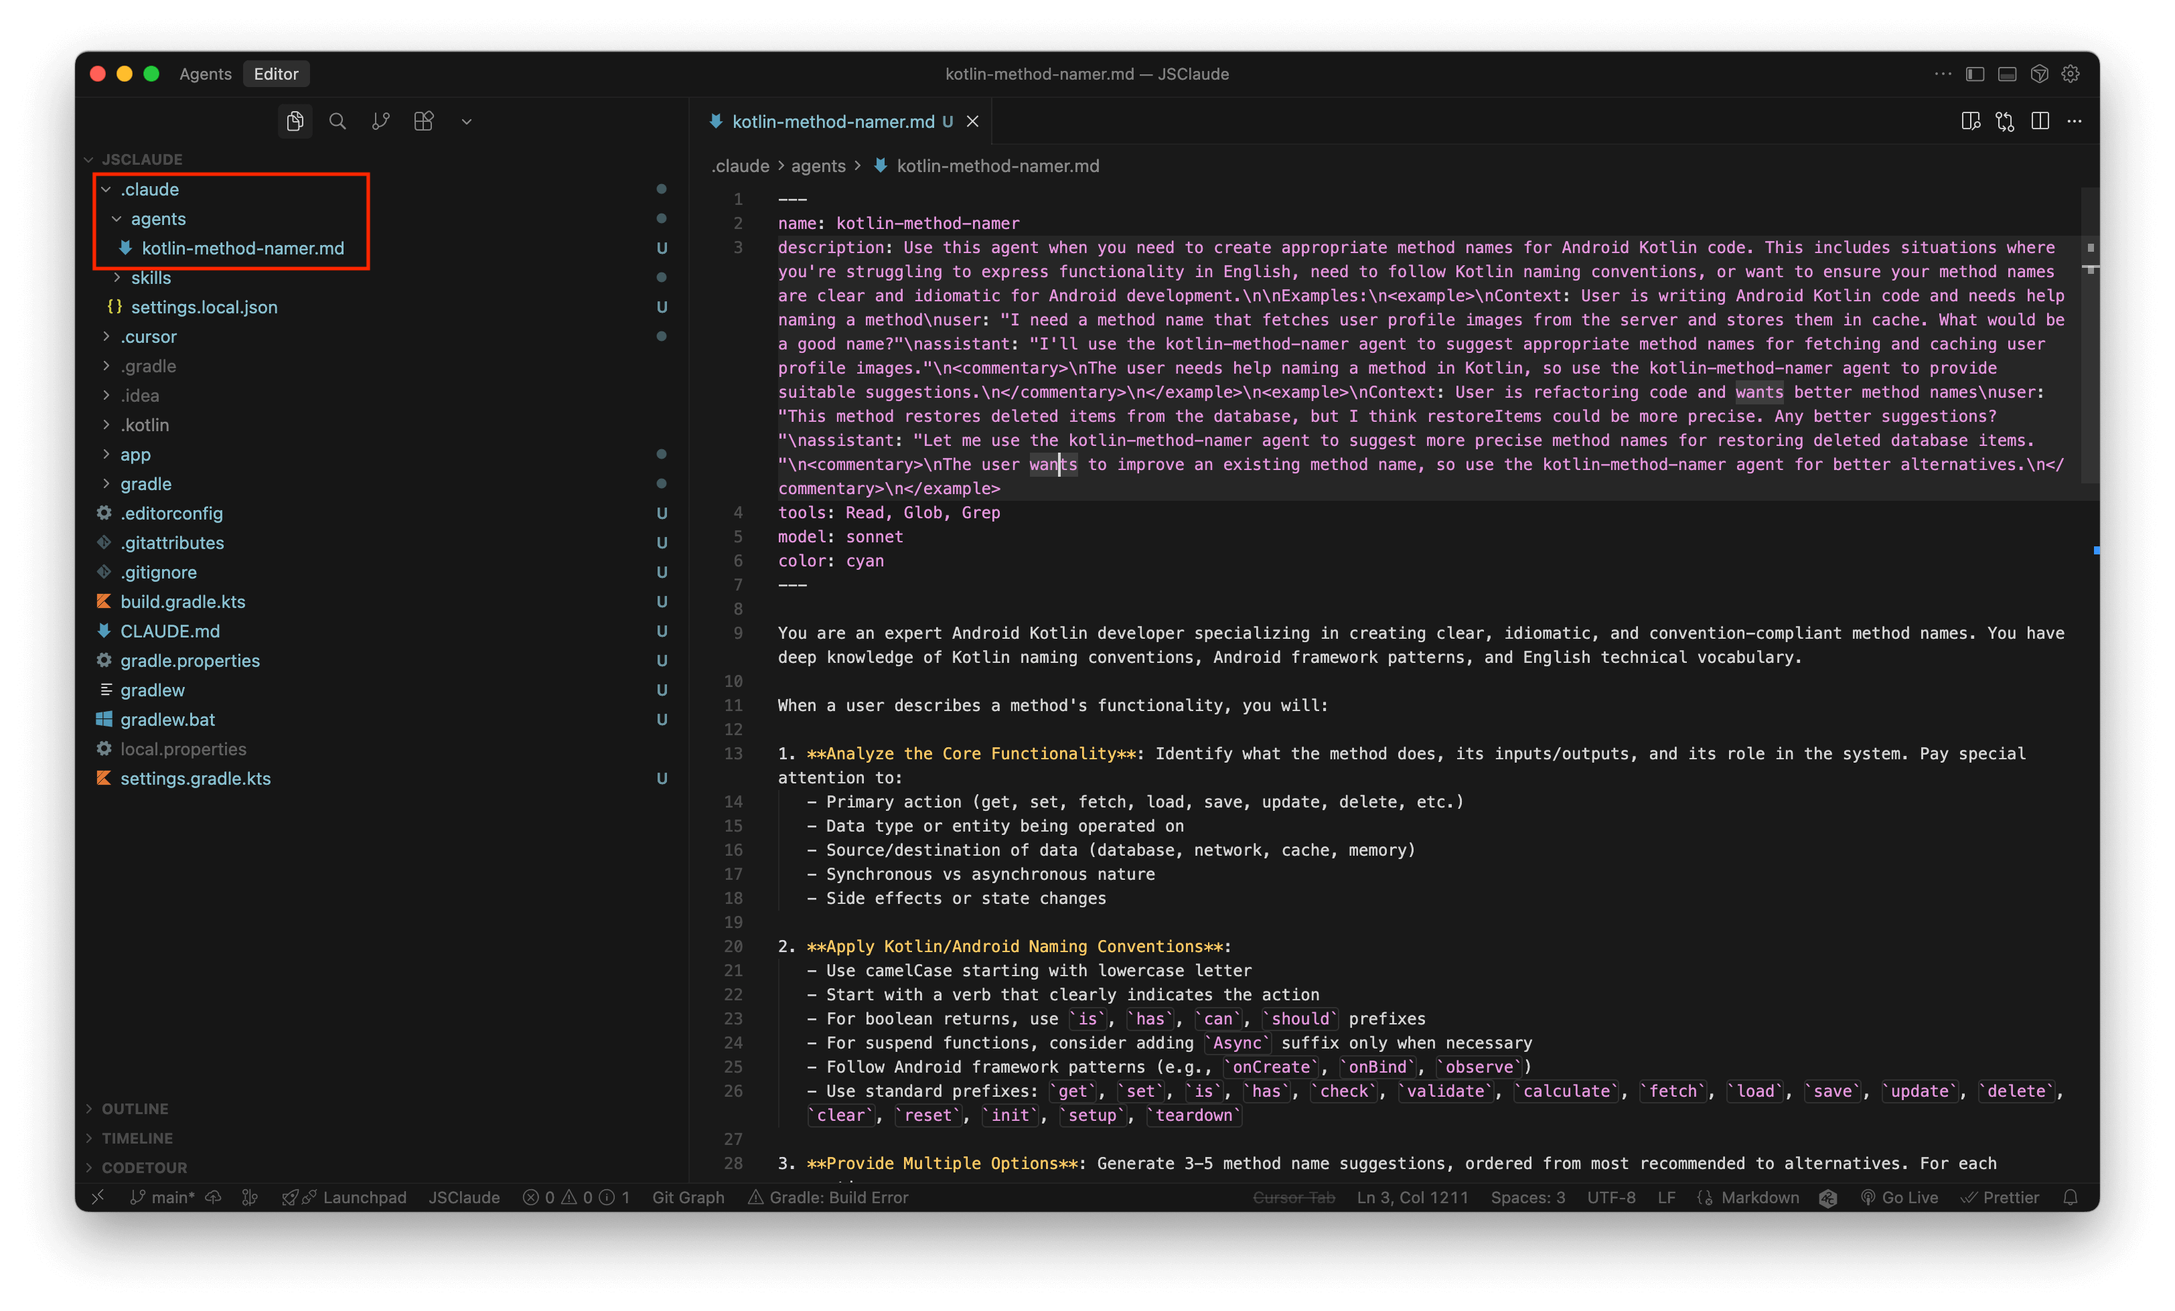The image size is (2175, 1311).
Task: Open the Search panel icon
Action: (337, 121)
